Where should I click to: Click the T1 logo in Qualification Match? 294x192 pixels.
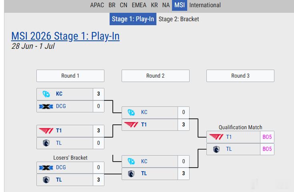[216, 137]
